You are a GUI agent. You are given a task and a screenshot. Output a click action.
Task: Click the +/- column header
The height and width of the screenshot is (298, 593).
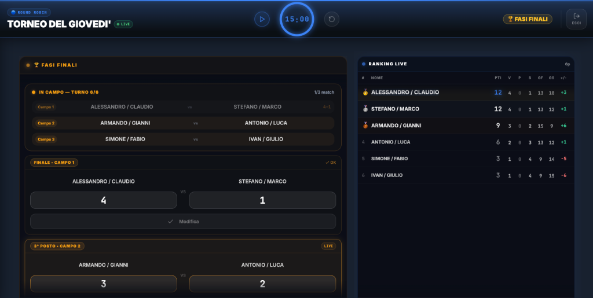point(563,78)
